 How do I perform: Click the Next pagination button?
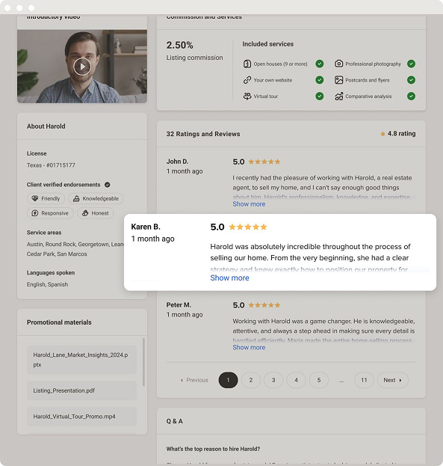click(392, 380)
